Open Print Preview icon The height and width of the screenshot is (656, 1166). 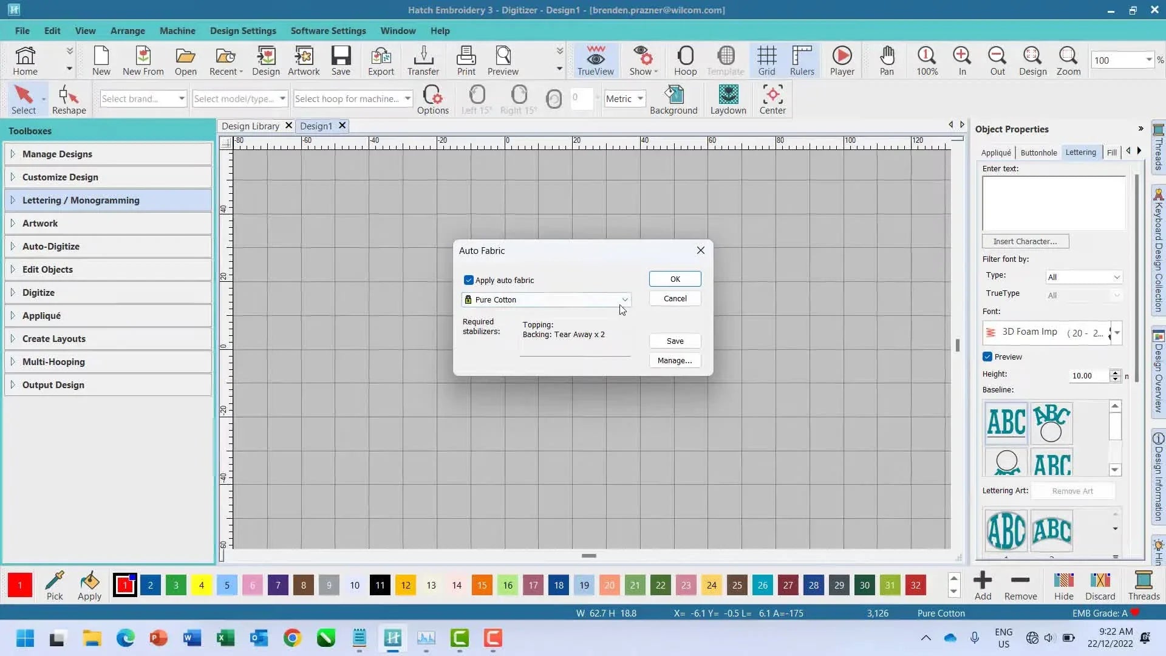tap(503, 60)
